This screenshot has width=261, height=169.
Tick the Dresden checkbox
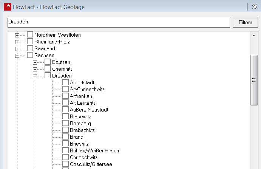(x=48, y=76)
